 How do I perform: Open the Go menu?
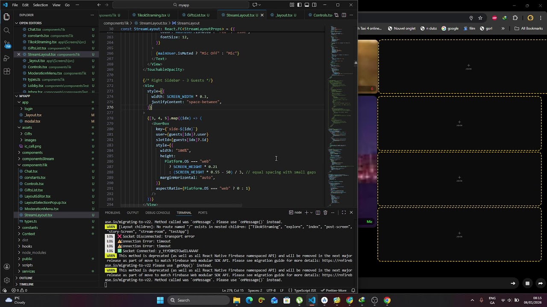tap(67, 5)
